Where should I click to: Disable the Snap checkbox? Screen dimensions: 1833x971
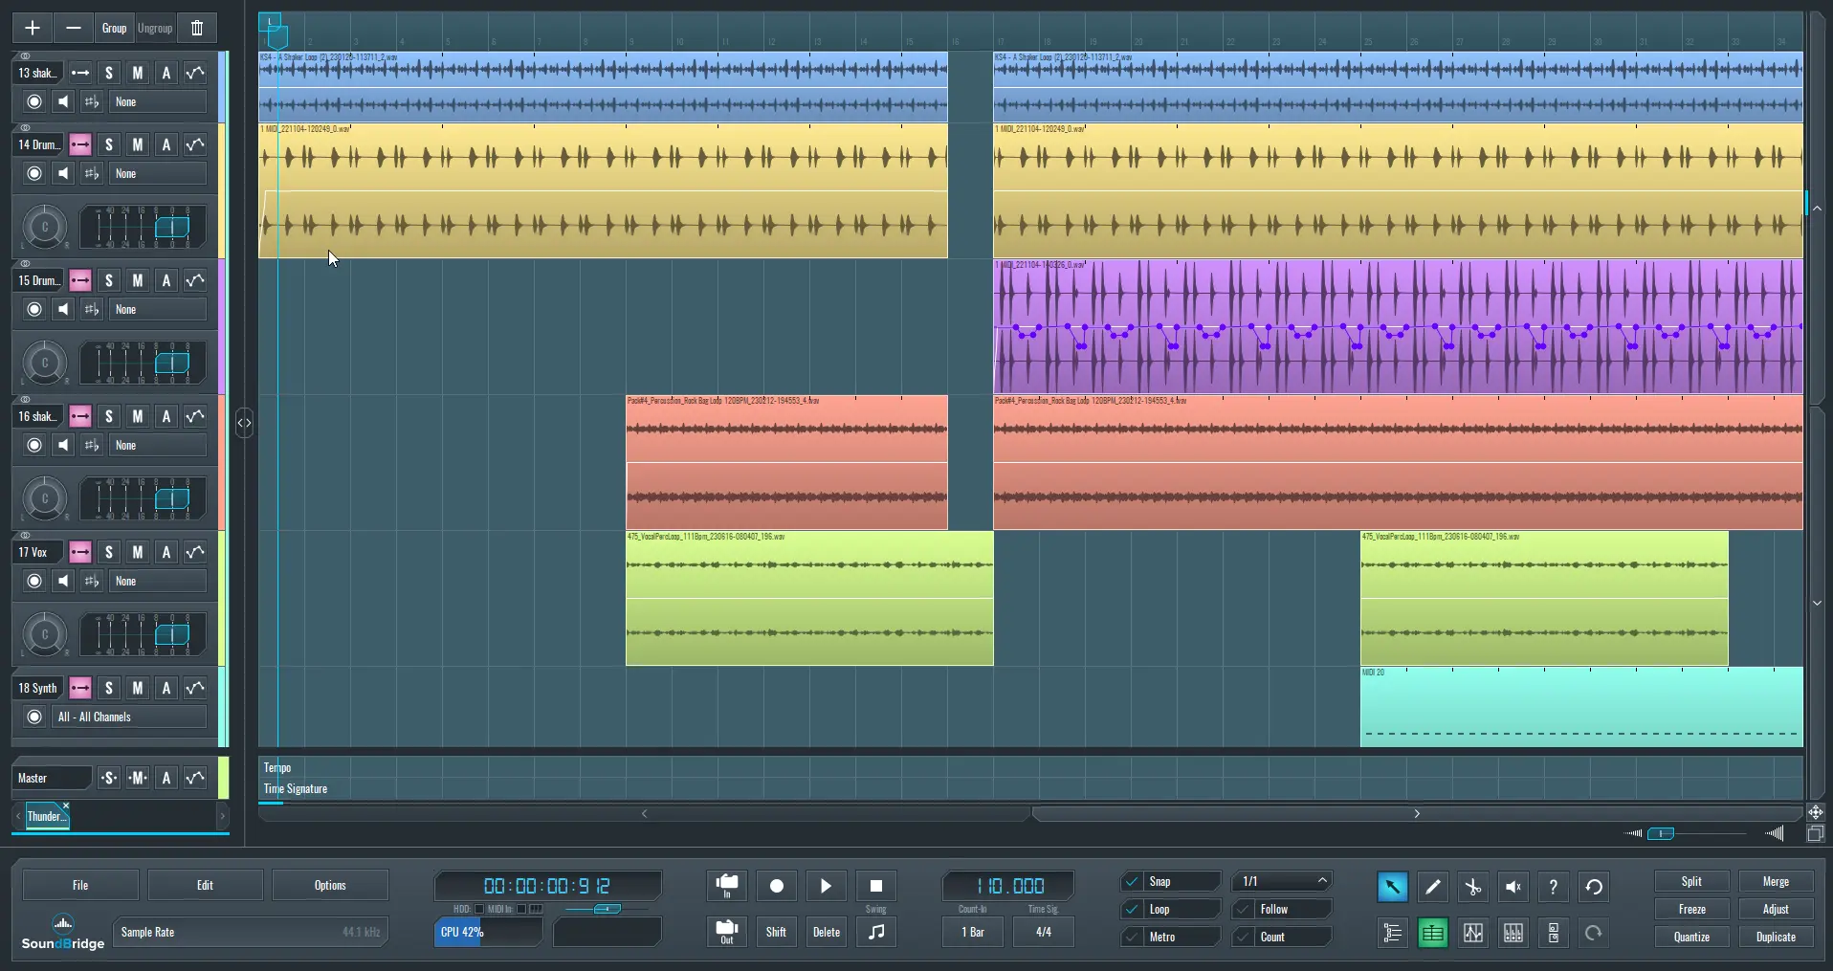[1132, 882]
